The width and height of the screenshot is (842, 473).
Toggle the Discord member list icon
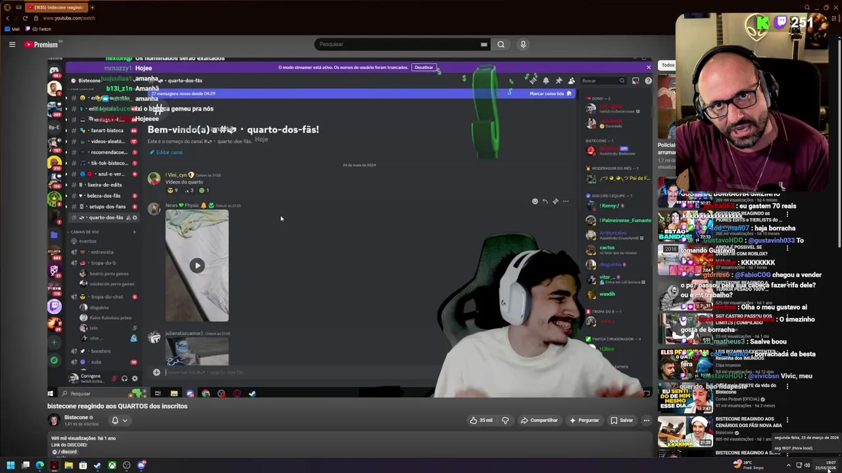click(x=571, y=81)
